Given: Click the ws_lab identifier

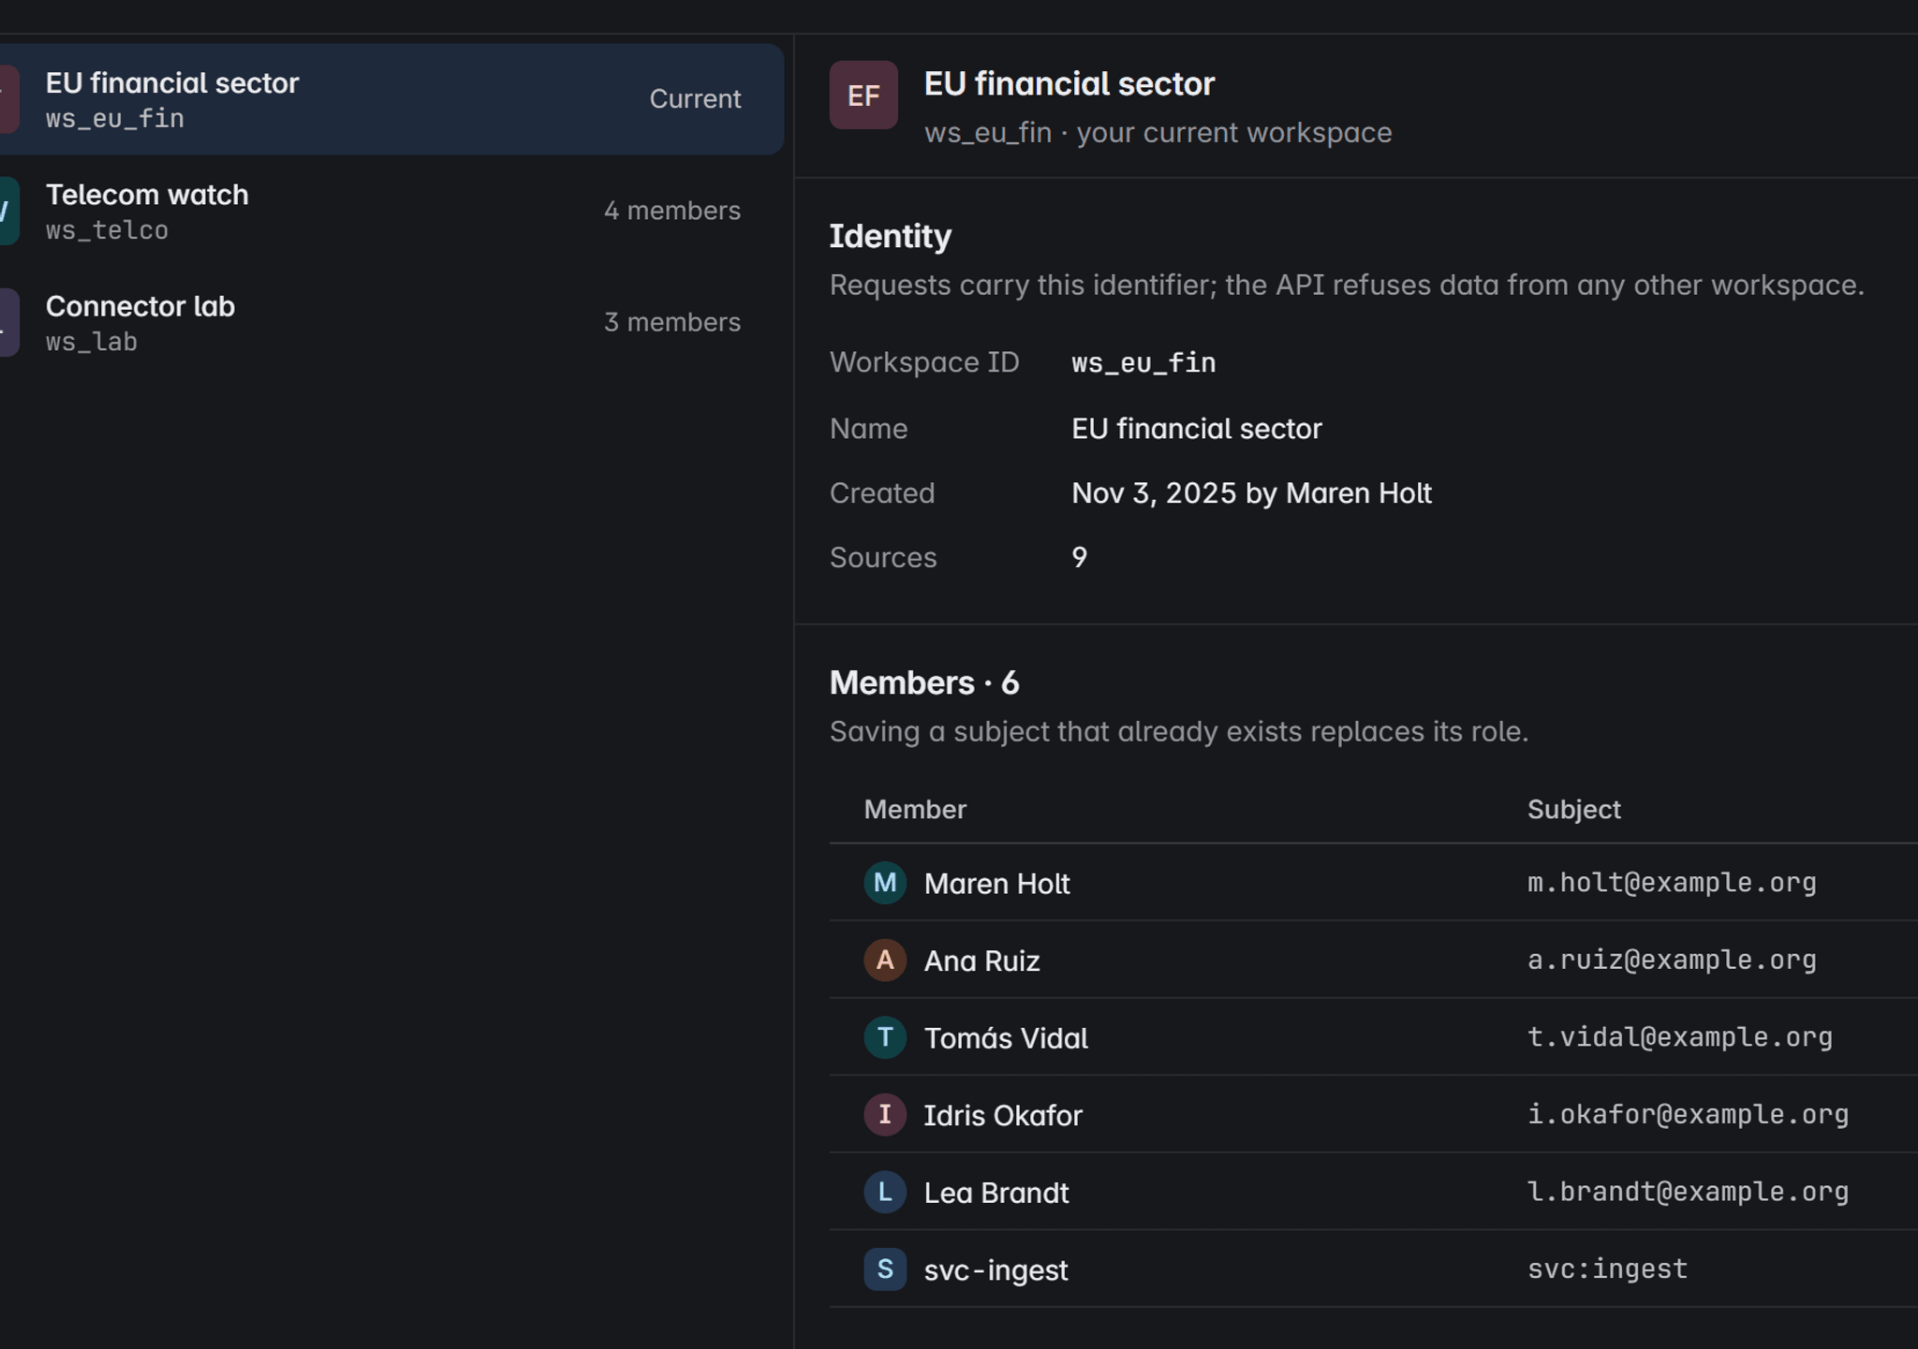Looking at the screenshot, I should click(92, 342).
